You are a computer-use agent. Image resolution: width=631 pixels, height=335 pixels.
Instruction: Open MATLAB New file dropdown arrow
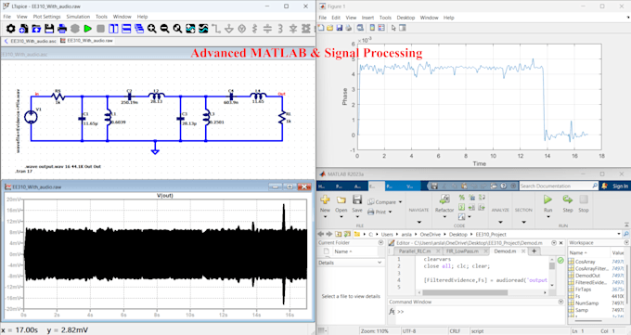click(x=325, y=217)
